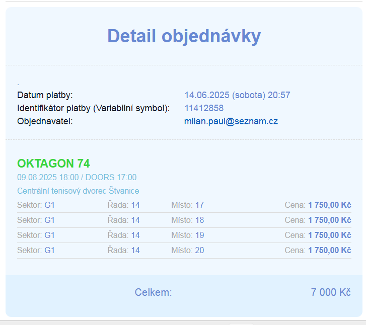Screen dimensions: 366x325
Task: Click the Celkem label
Action: (153, 292)
